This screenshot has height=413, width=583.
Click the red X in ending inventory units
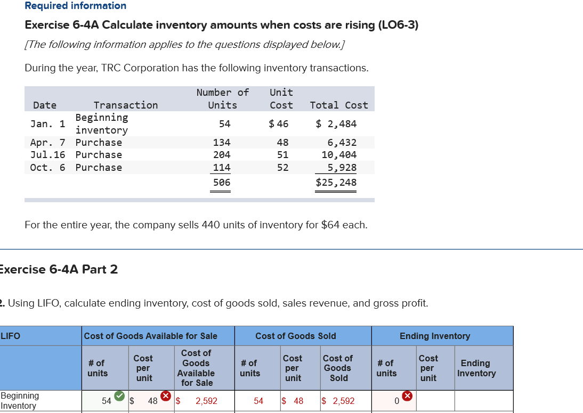(x=407, y=396)
